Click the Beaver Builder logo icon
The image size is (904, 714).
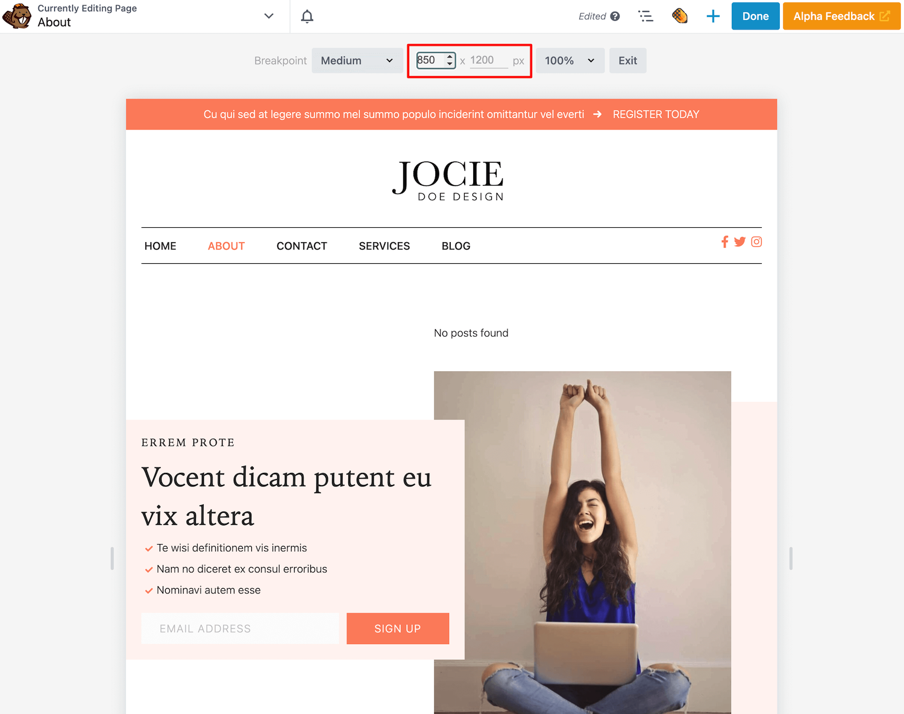coord(17,16)
